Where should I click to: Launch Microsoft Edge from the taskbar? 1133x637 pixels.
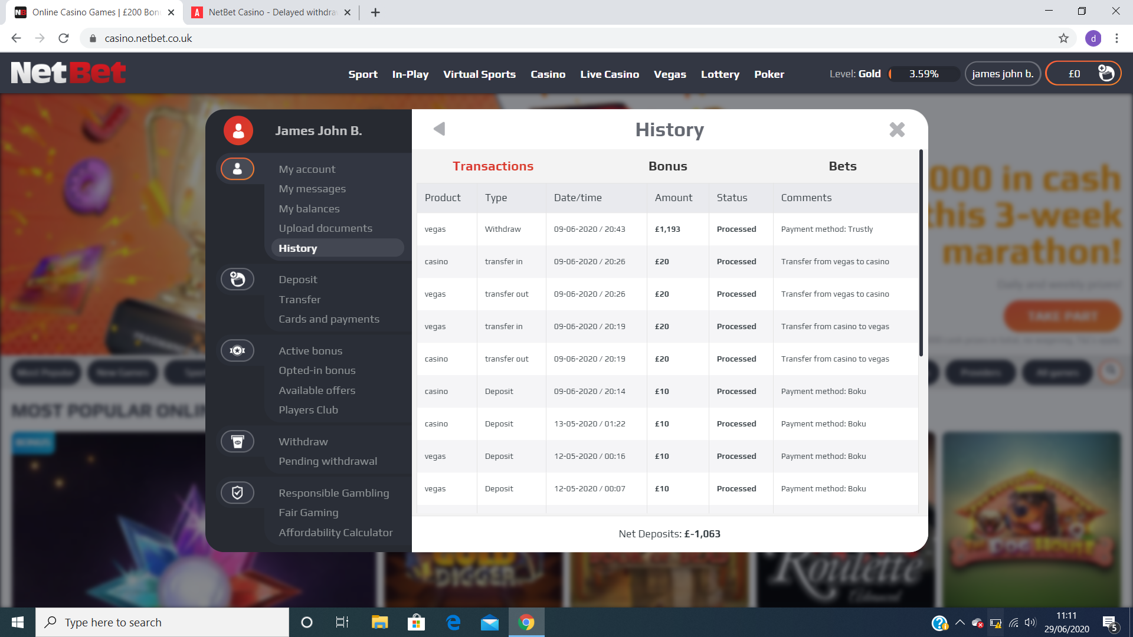tap(453, 622)
